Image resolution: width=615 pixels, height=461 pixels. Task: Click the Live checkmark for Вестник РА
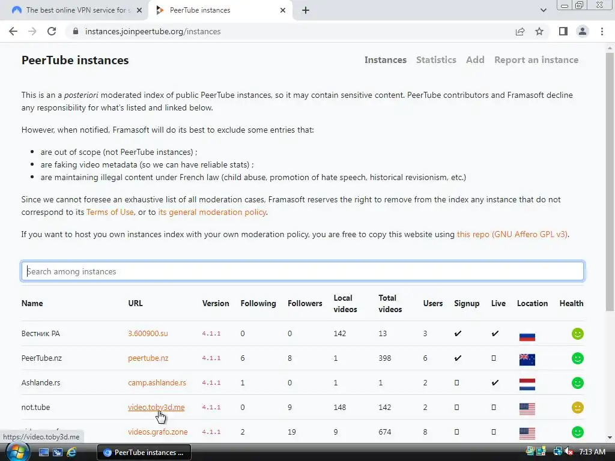click(x=495, y=334)
